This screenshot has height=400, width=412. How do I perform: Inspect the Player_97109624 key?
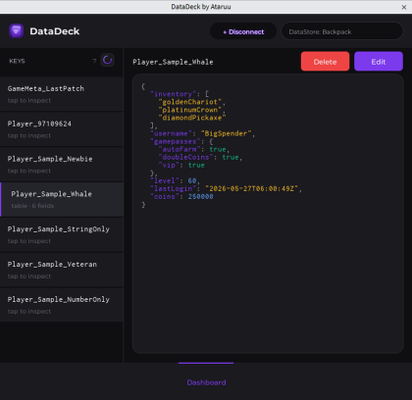click(62, 129)
